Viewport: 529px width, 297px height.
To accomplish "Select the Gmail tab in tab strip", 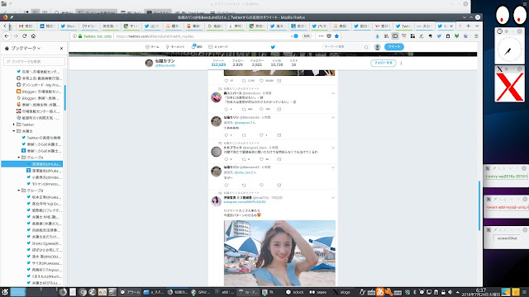I will pos(26,26).
